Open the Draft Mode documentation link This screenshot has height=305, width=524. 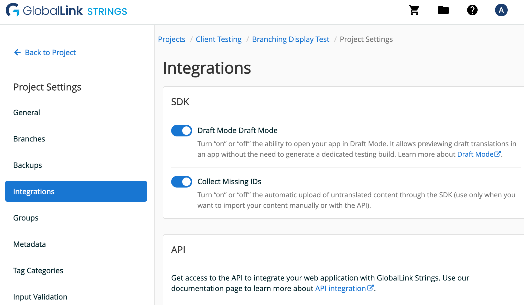(x=479, y=154)
